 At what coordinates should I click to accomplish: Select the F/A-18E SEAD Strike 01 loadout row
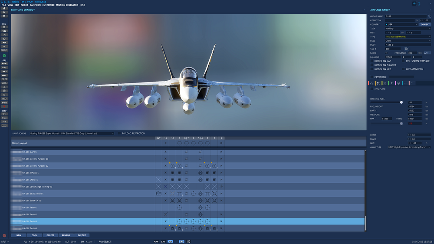pyautogui.click(x=187, y=194)
